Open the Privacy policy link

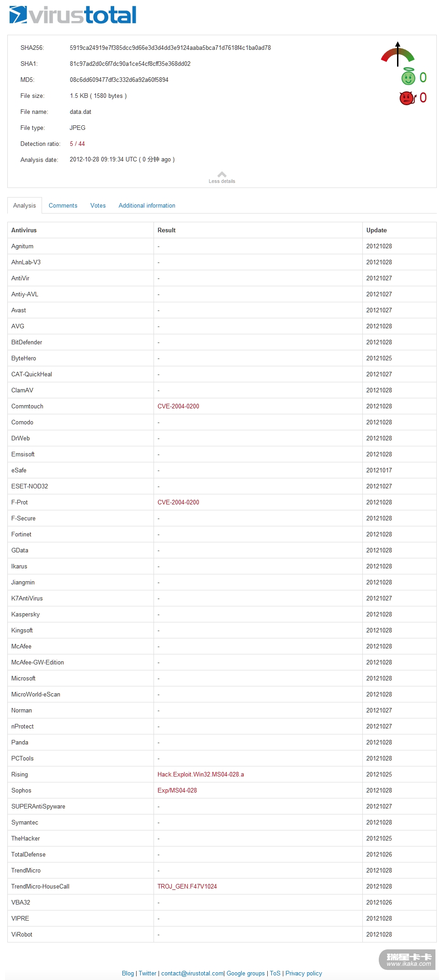point(304,973)
